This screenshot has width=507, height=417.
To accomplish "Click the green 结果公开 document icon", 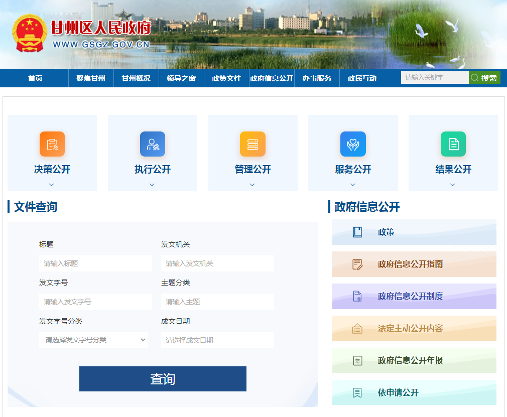I will 453,144.
